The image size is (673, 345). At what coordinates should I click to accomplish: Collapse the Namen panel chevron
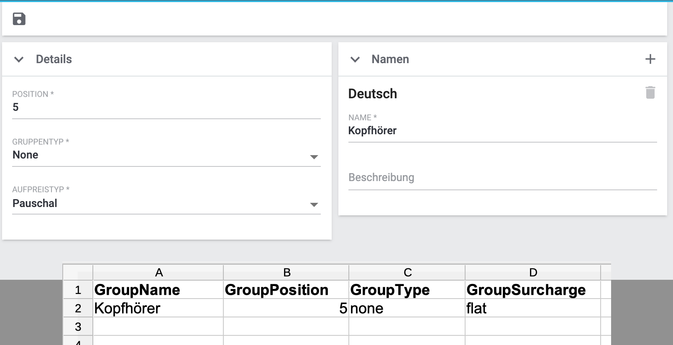click(355, 59)
